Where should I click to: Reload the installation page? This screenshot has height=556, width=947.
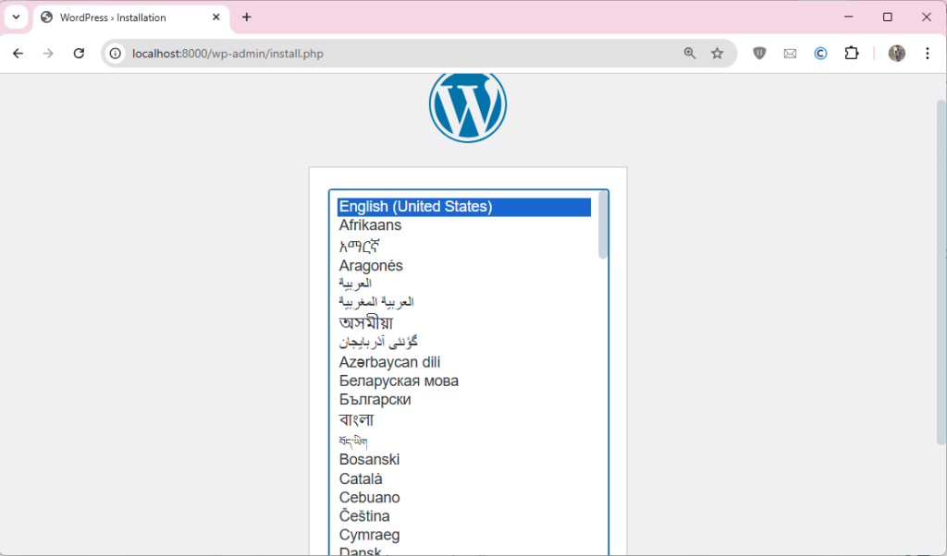78,54
